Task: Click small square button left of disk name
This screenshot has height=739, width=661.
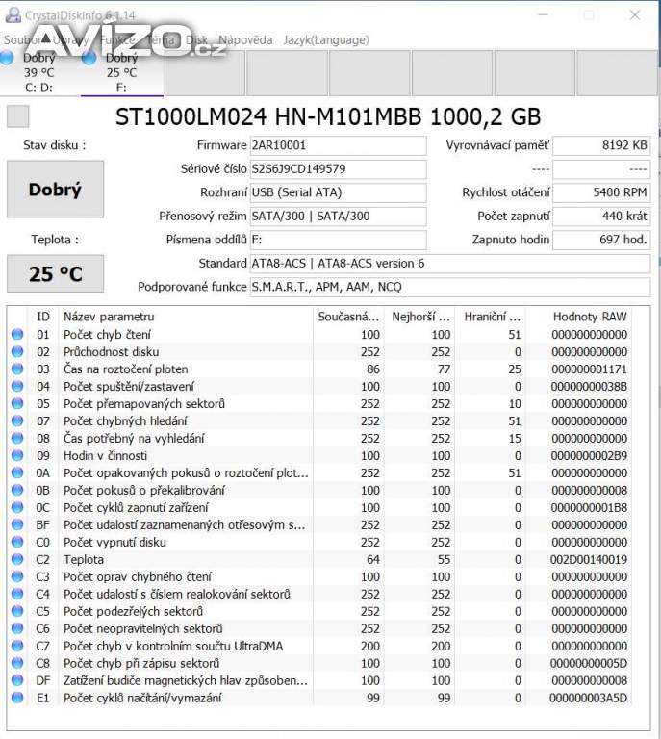Action: (x=18, y=116)
